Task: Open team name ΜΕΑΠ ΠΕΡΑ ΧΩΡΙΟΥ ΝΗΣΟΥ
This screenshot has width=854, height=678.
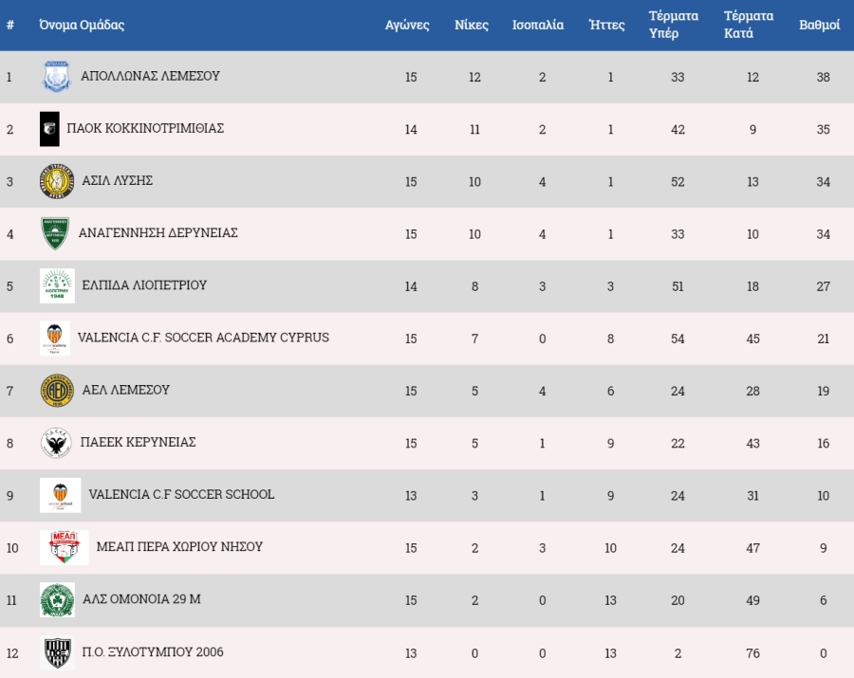Action: [x=179, y=546]
